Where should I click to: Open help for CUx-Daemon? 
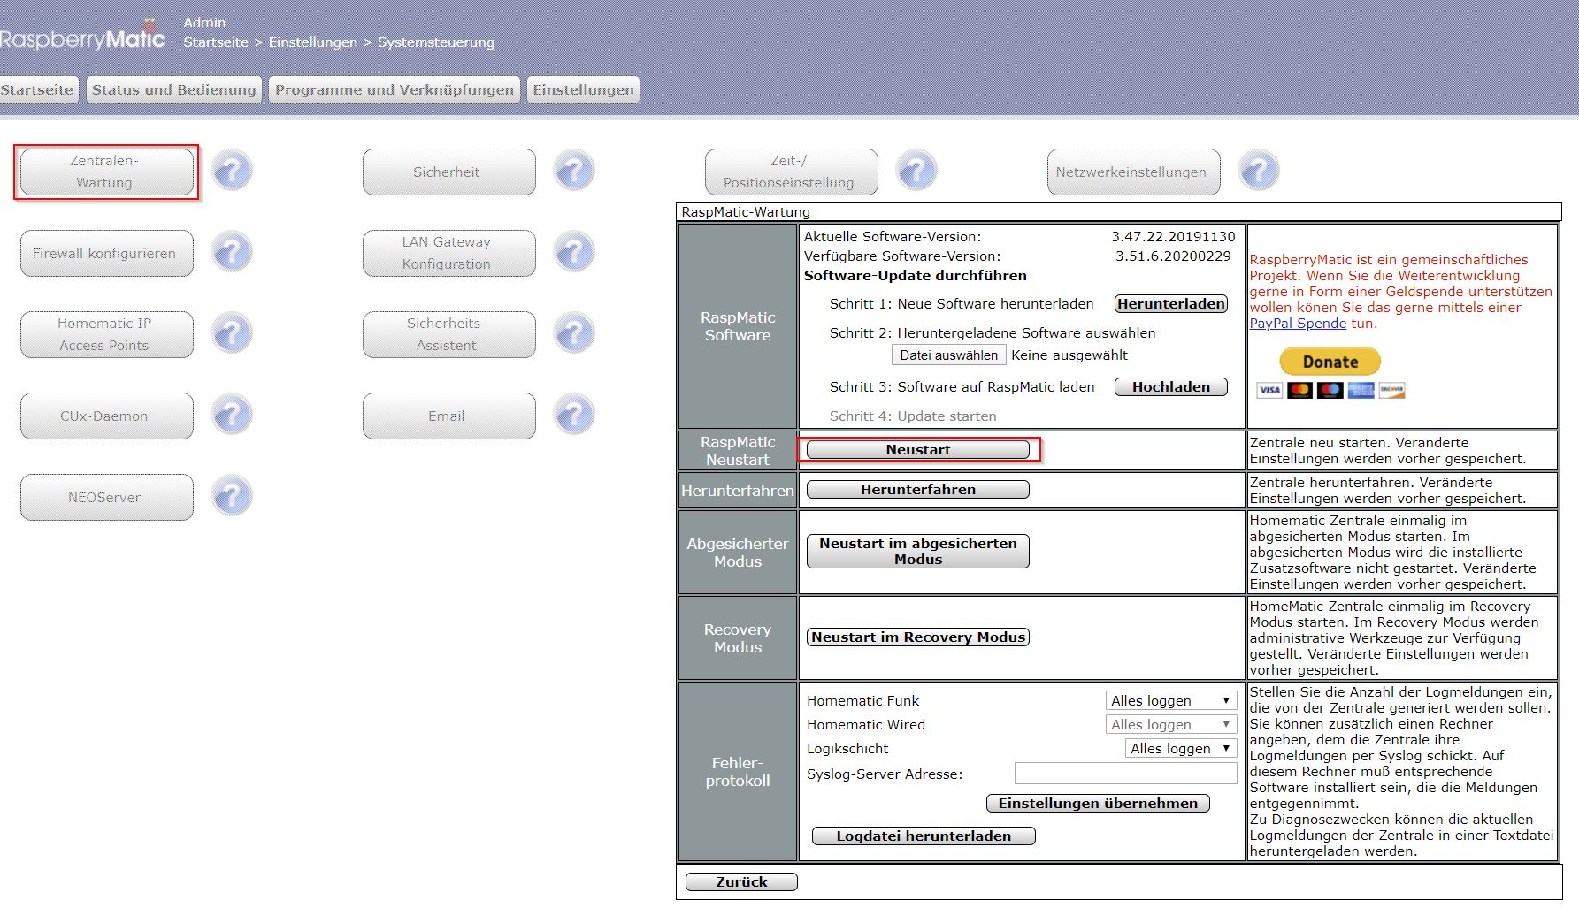pyautogui.click(x=233, y=415)
